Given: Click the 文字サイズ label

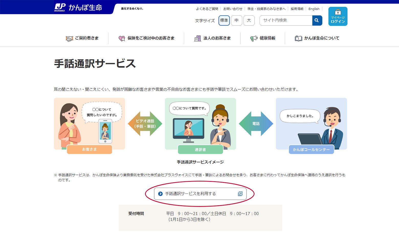Looking at the screenshot, I should (x=205, y=21).
